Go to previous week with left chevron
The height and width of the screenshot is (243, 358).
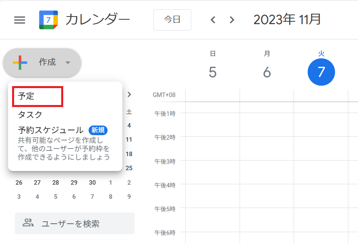tap(213, 20)
